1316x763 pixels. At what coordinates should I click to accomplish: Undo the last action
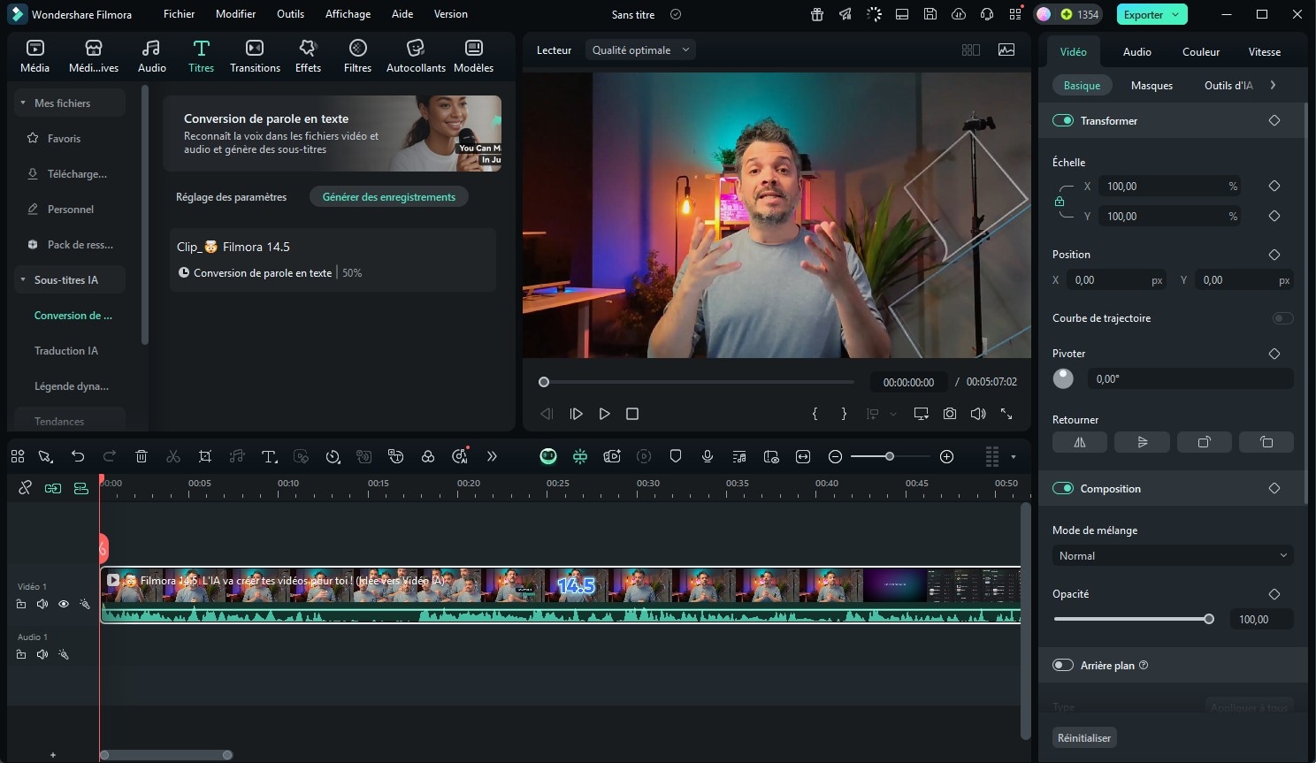click(78, 456)
